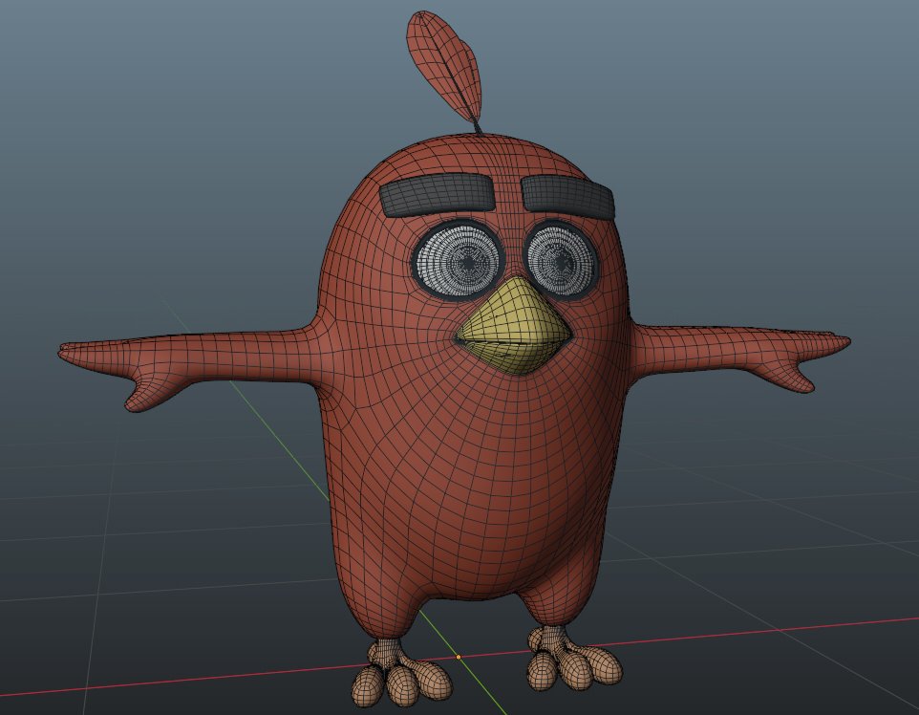
Task: Select the eyeball on the screen's right
Action: 562,260
